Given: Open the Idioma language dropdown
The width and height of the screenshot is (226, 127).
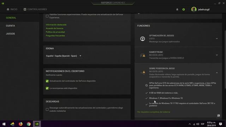Looking at the screenshot, I should [64, 56].
